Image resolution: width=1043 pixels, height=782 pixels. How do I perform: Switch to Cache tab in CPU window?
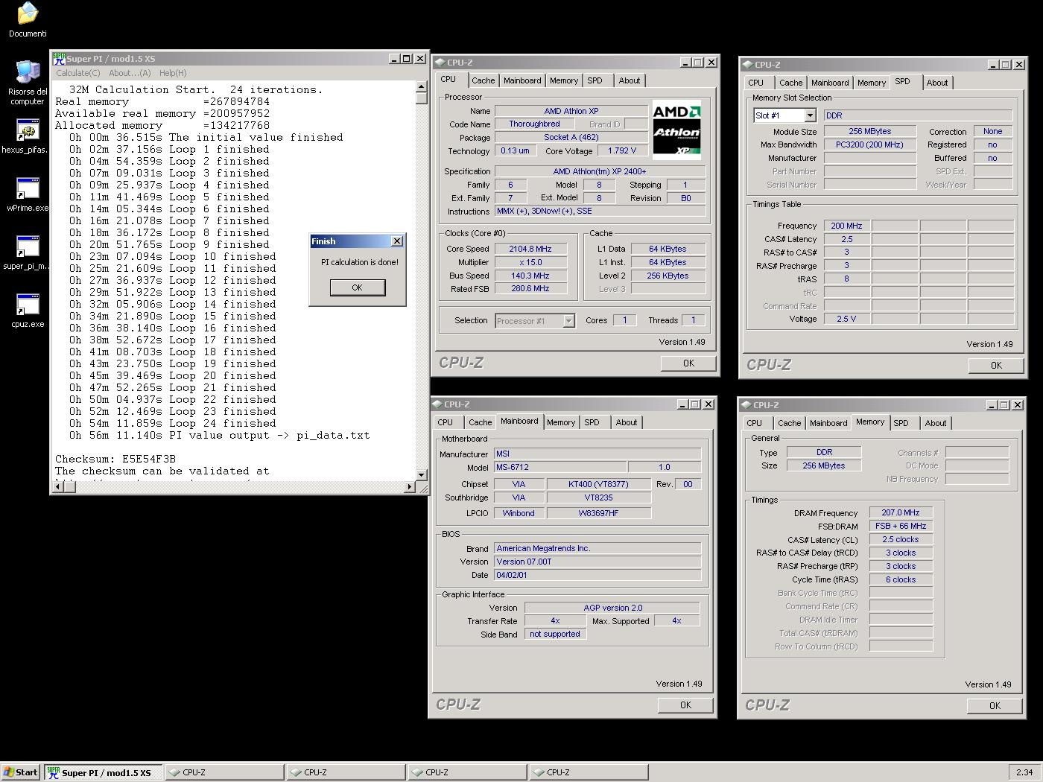tap(483, 80)
